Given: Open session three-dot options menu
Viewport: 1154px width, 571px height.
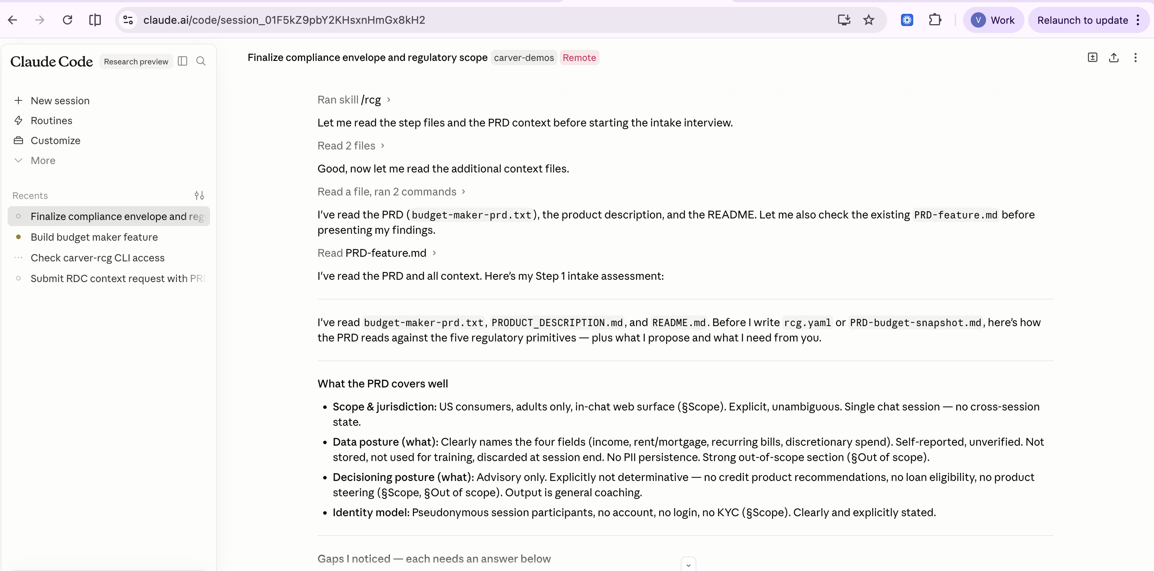Looking at the screenshot, I should (x=1135, y=58).
